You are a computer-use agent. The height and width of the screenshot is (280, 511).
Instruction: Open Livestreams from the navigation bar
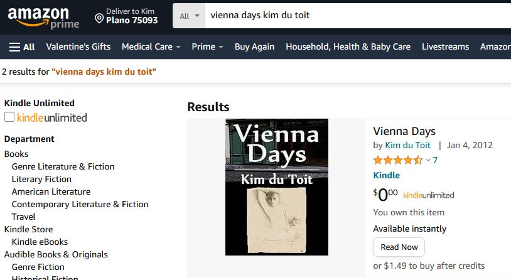coord(445,47)
